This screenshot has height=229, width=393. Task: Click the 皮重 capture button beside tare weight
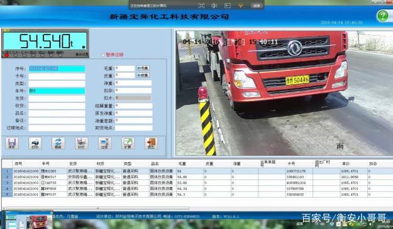coord(143,75)
